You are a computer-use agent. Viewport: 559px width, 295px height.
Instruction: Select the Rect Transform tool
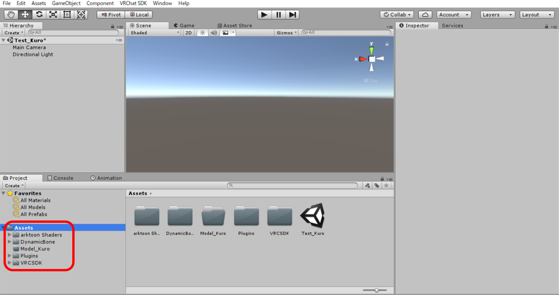coord(67,15)
